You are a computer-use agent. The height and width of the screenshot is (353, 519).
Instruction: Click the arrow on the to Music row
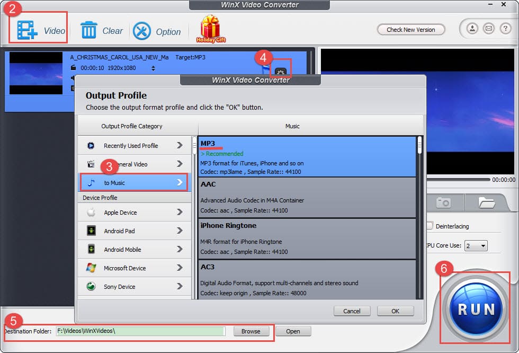pyautogui.click(x=180, y=182)
